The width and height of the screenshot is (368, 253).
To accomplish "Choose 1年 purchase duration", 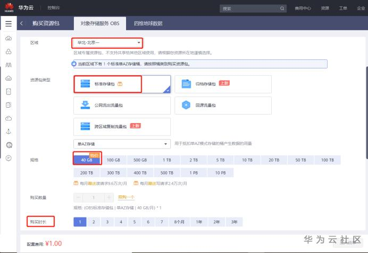I will point(199,222).
